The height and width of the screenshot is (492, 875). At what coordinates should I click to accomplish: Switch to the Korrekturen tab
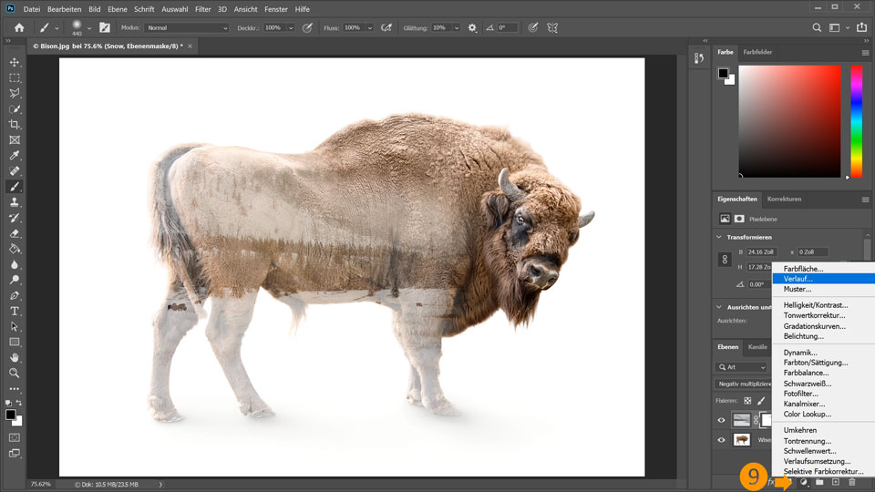(783, 199)
